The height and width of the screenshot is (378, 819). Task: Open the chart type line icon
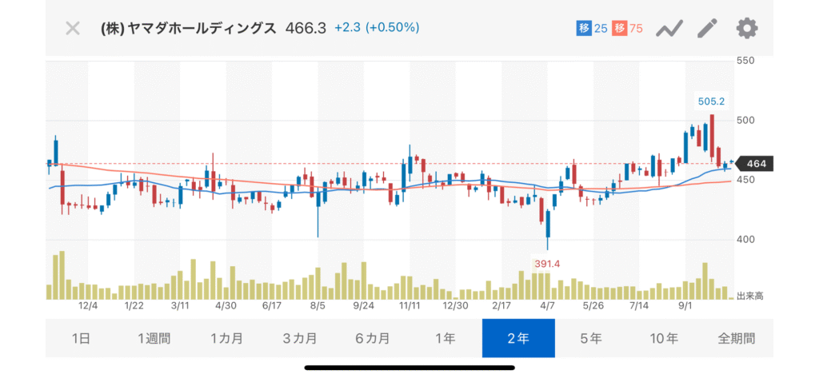(x=669, y=29)
